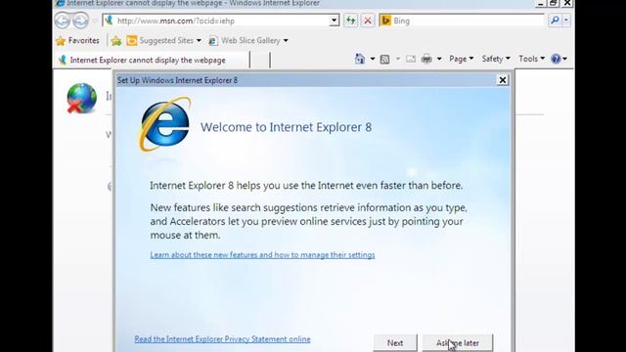Click the Next button in setup dialog
The width and height of the screenshot is (626, 352).
pyautogui.click(x=395, y=343)
